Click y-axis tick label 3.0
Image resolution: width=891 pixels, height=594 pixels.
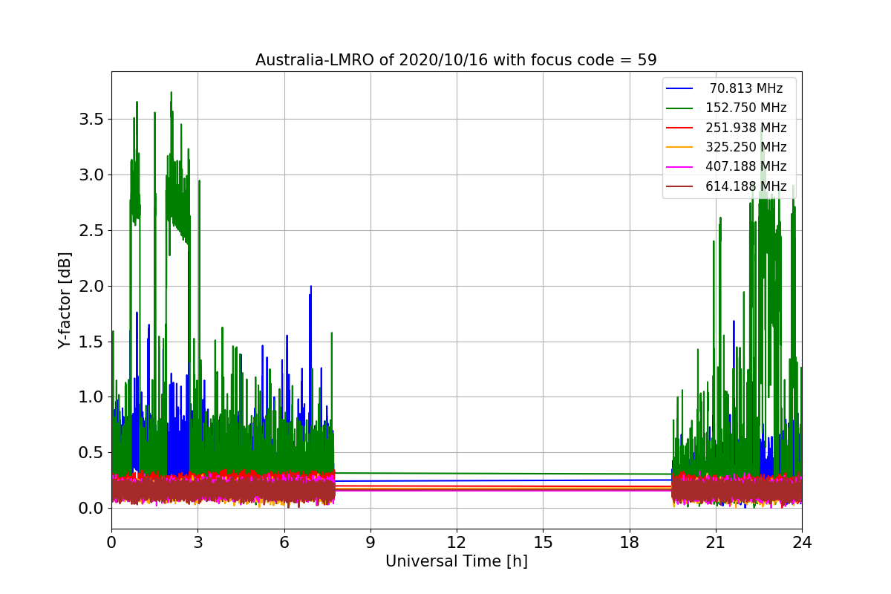(90, 175)
